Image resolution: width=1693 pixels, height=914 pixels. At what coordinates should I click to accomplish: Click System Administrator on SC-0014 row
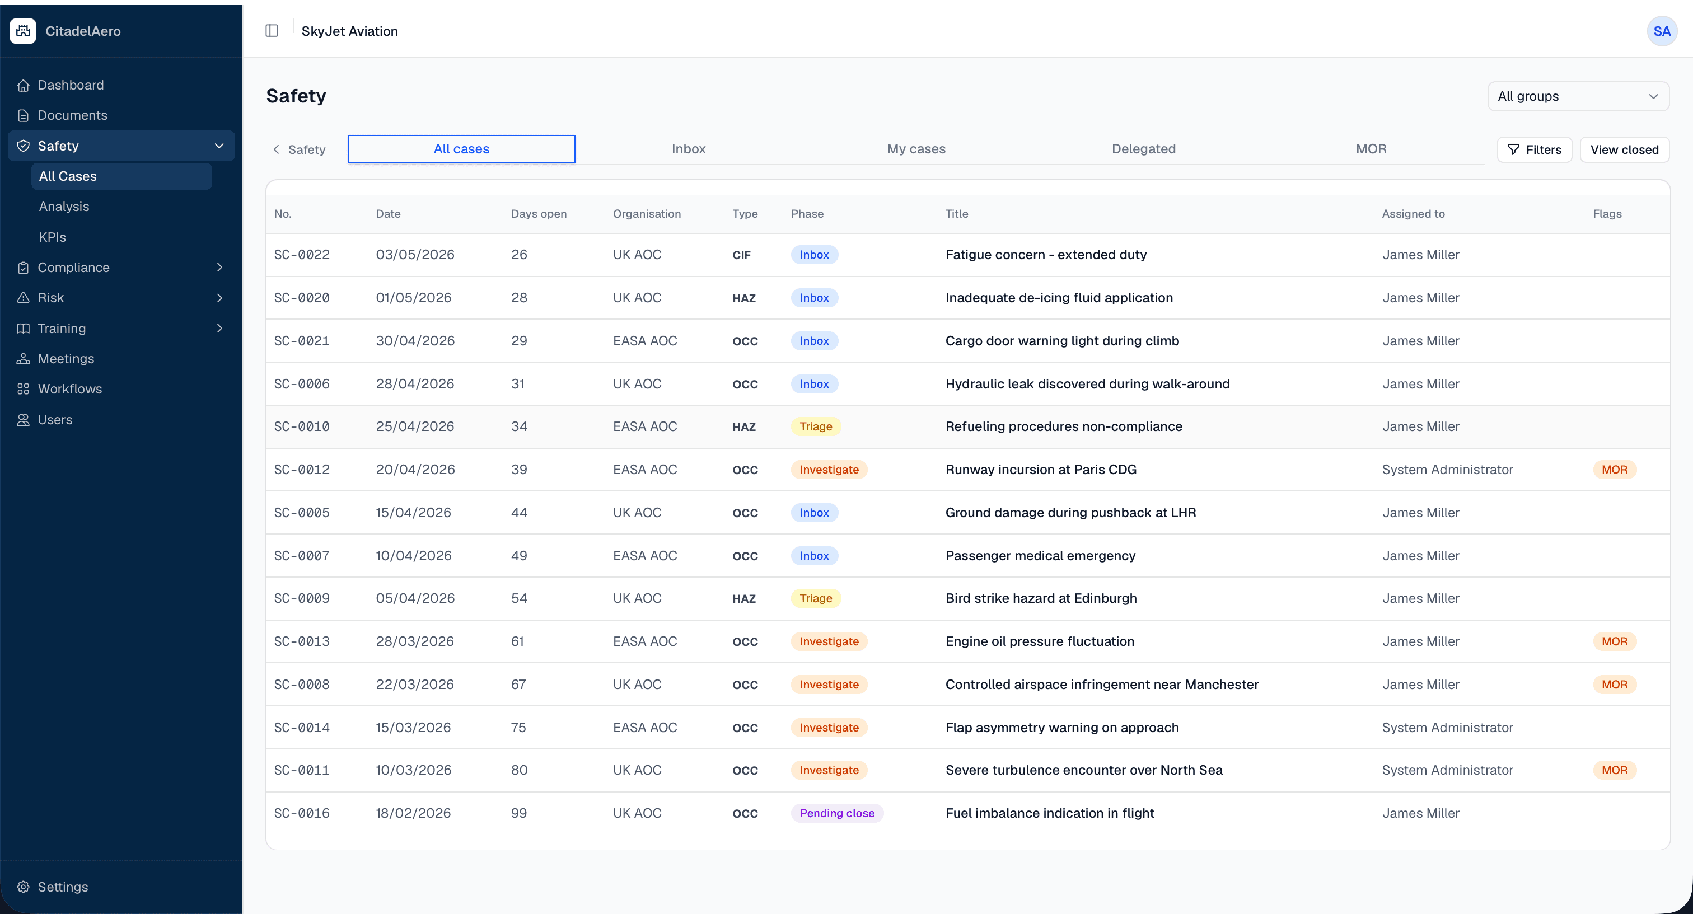click(x=1447, y=728)
